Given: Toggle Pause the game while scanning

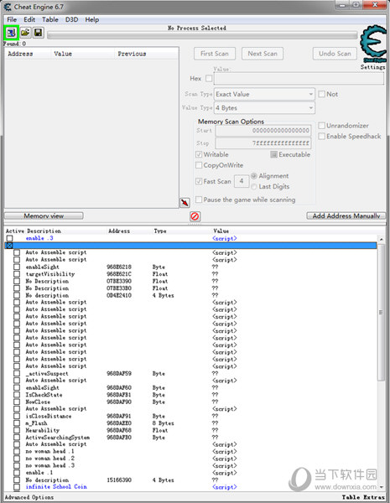Looking at the screenshot, I should point(199,200).
